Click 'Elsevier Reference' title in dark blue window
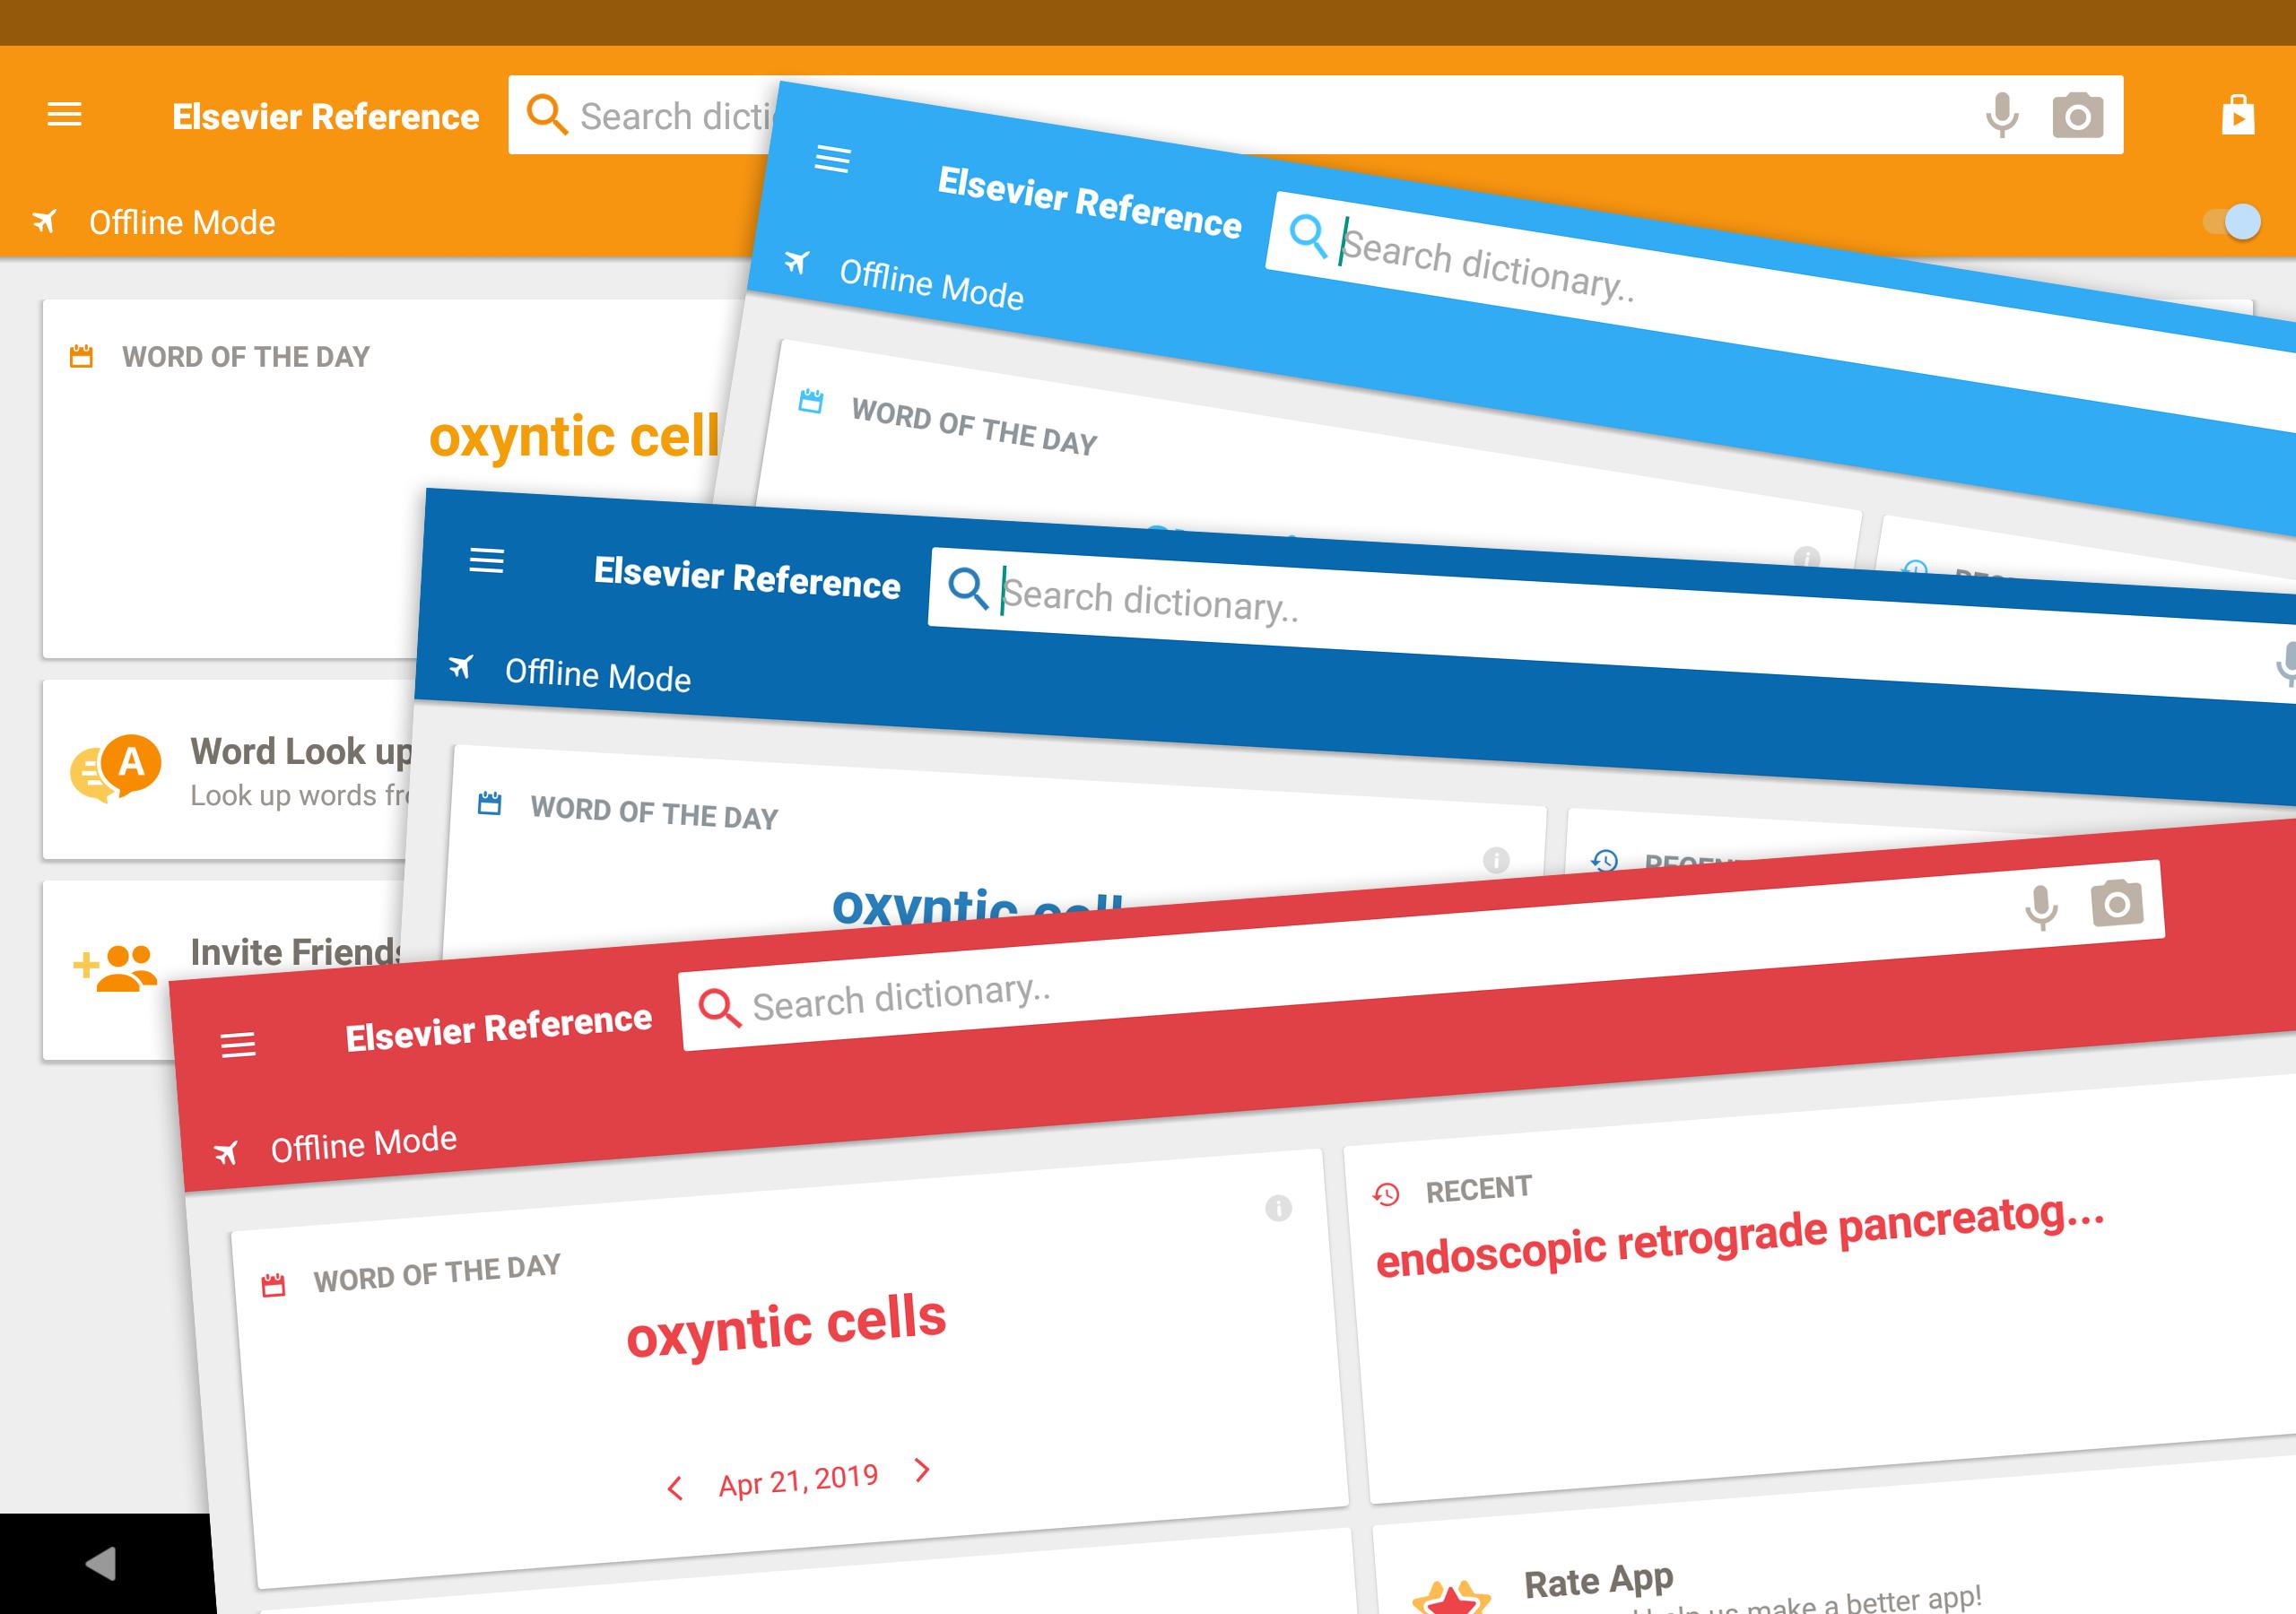This screenshot has height=1614, width=2296. 747,578
